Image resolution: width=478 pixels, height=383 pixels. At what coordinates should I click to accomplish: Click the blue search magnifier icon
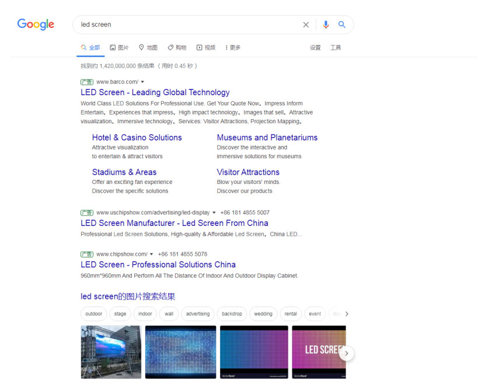click(342, 25)
